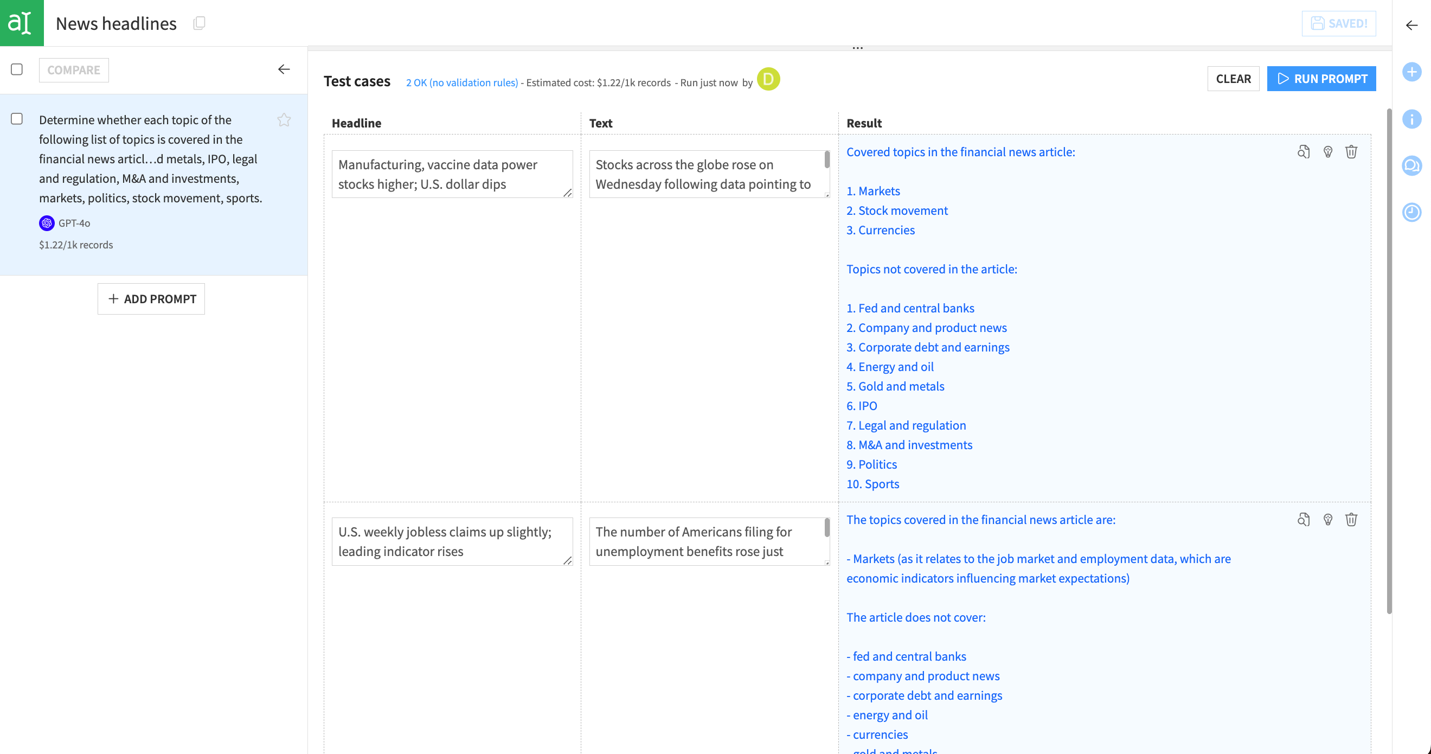Viewport: 1431px width, 754px height.
Task: Click resize grip of Manufacturing headline field
Action: click(567, 193)
